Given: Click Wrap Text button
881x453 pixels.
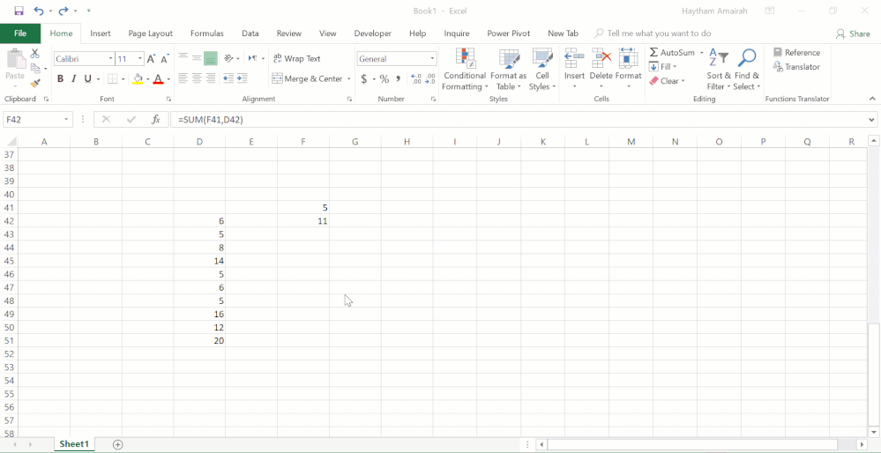Looking at the screenshot, I should (x=297, y=58).
